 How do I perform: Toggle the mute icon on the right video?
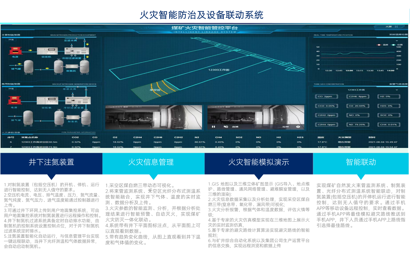(226, 127)
